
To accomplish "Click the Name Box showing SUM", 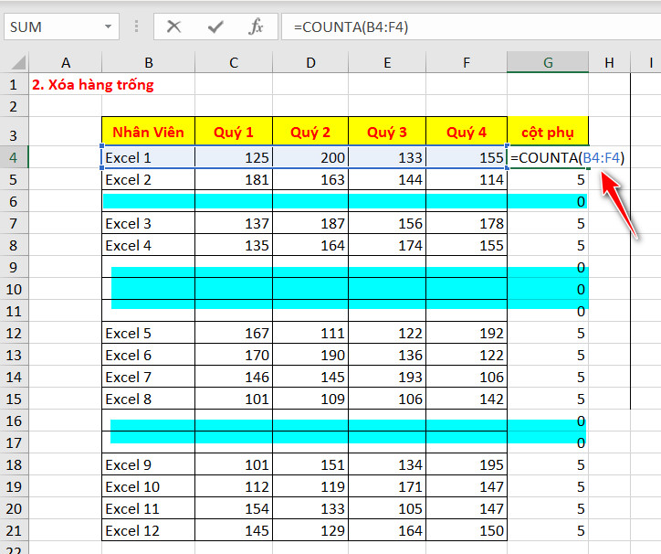I will point(61,27).
